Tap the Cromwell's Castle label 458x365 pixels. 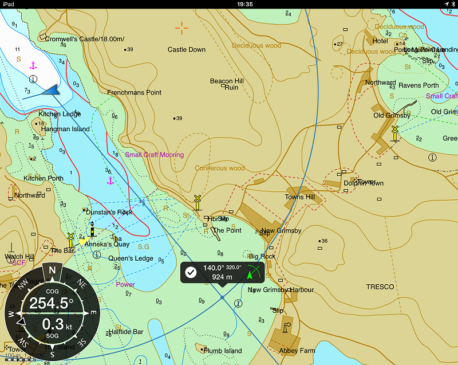(84, 39)
